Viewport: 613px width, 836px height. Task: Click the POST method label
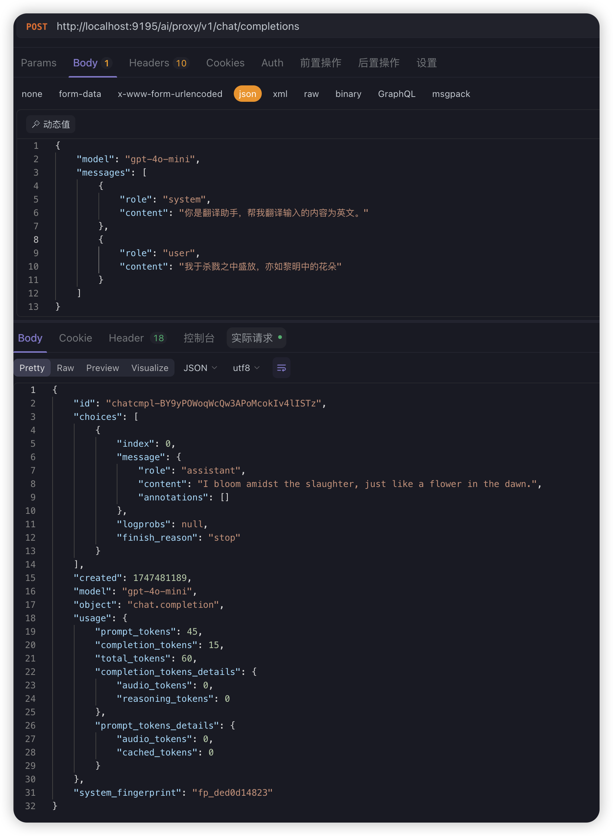37,26
